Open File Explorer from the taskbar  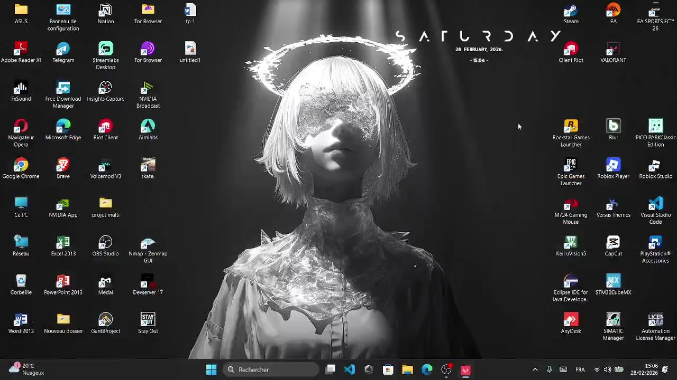tap(407, 369)
